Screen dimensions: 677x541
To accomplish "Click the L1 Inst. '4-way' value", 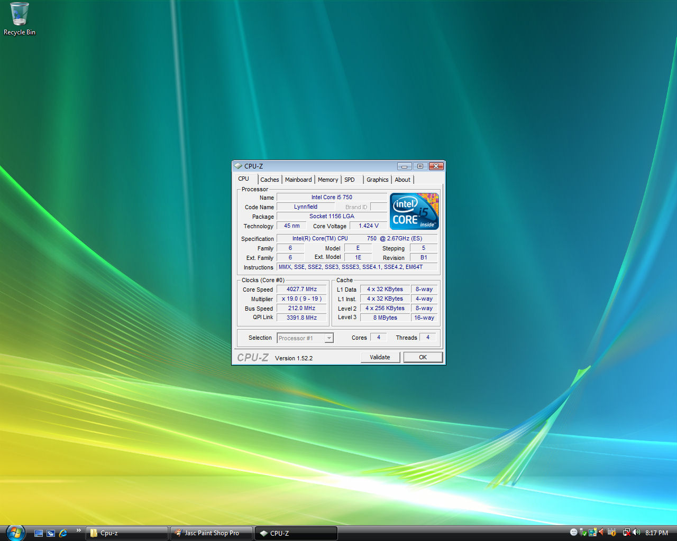I will (x=424, y=299).
